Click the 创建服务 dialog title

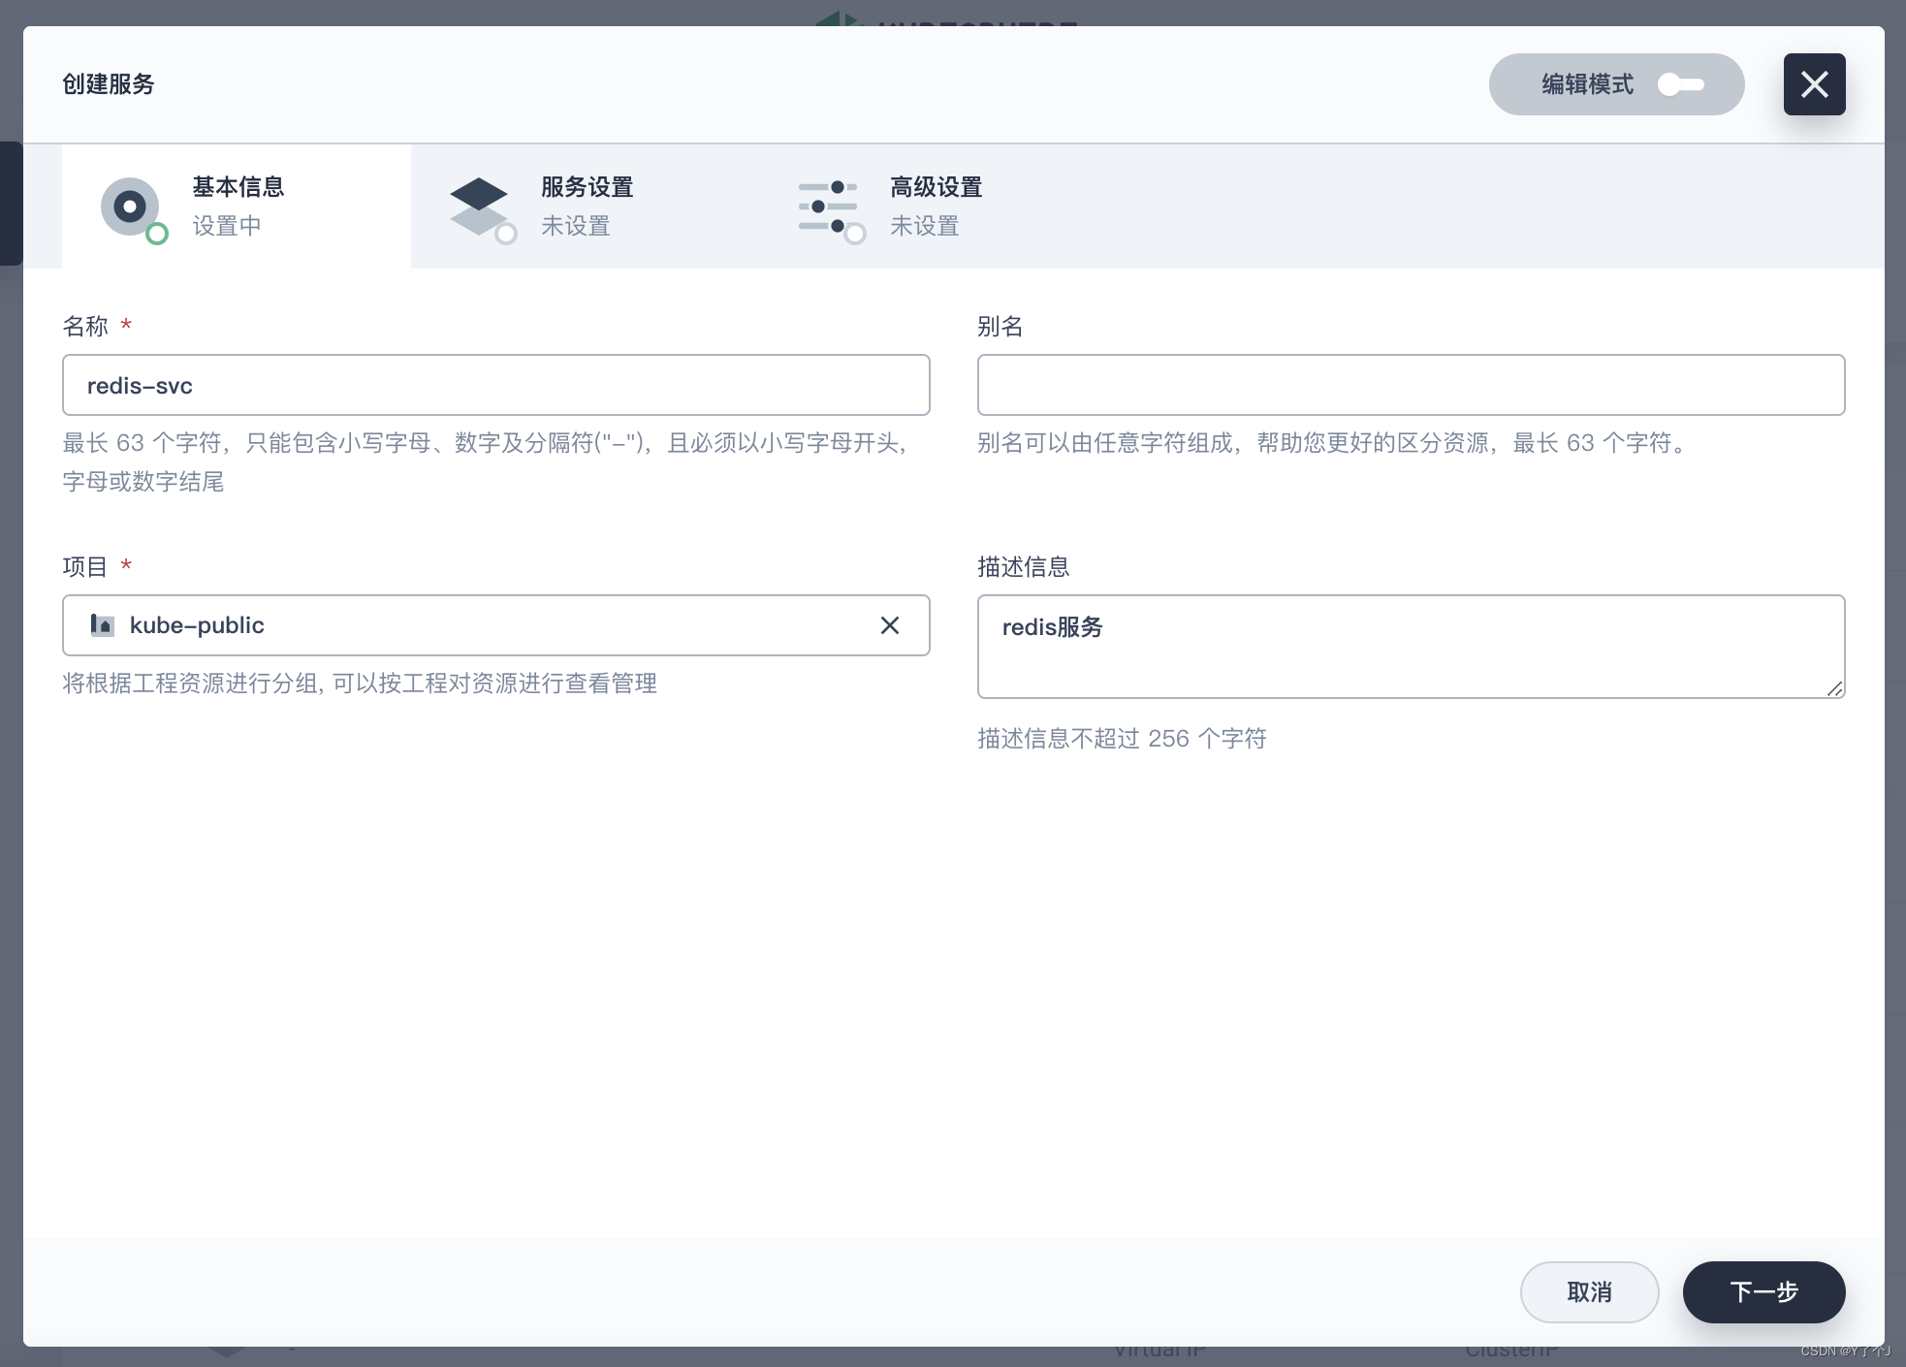click(109, 84)
